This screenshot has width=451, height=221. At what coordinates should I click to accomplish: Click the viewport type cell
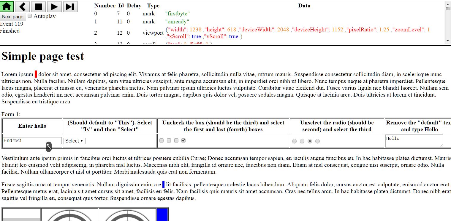(x=153, y=33)
